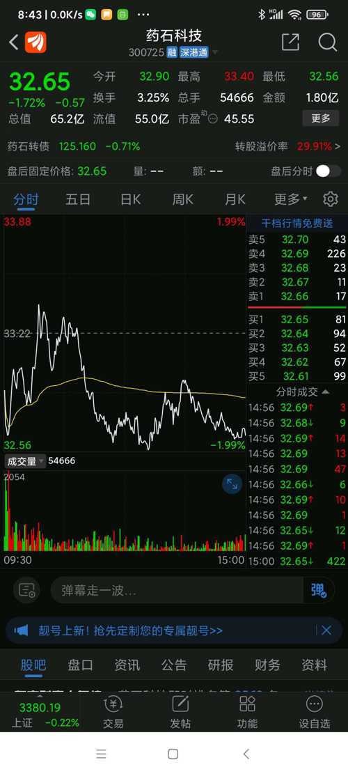Open the 靓号上新 promotion link

point(131,630)
